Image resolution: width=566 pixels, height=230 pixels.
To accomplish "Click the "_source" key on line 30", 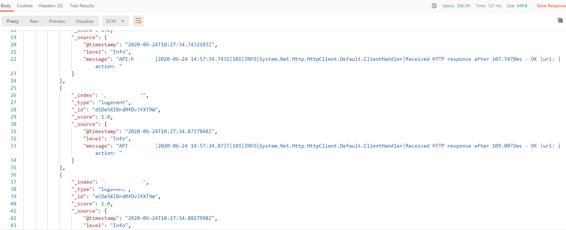I will tap(85, 124).
